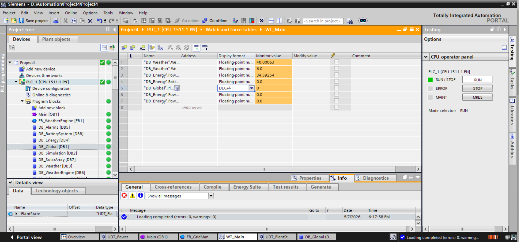Click the Print icon in toolbar
Image resolution: width=519 pixels, height=242 pixels.
(56, 20)
